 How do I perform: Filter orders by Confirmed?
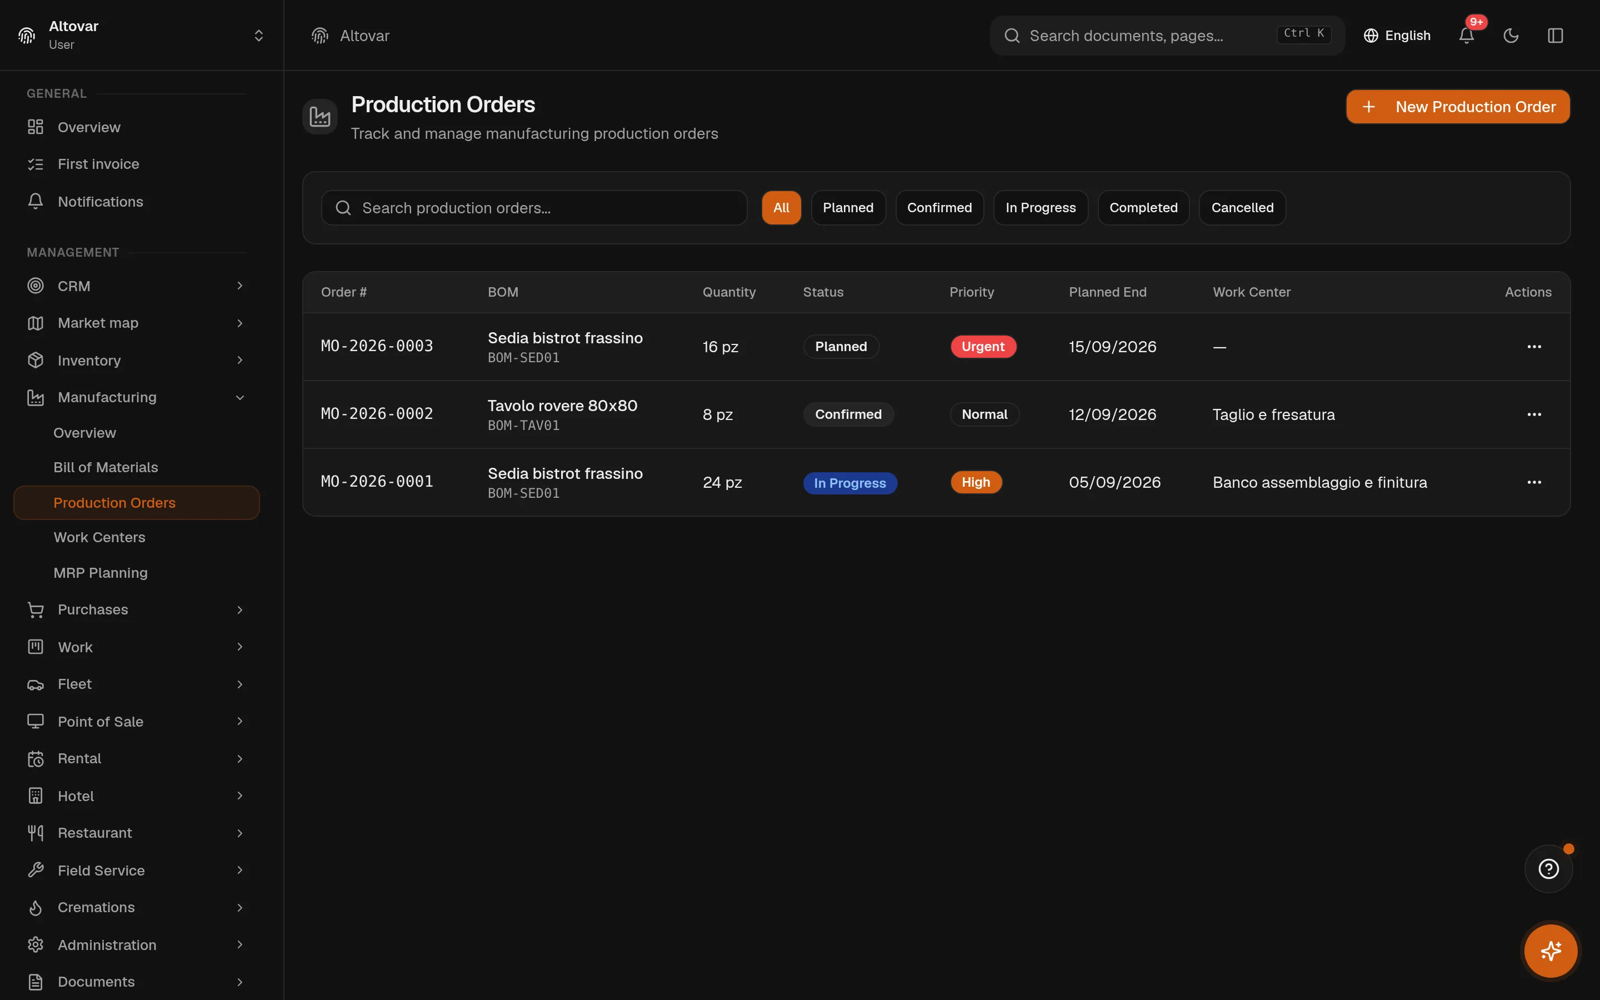(939, 208)
